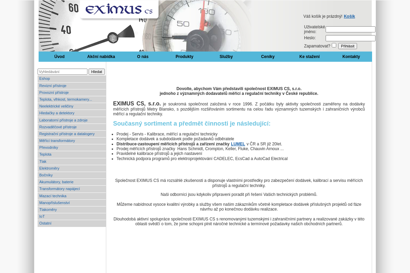This screenshot has width=410, height=273.
Task: Select 'Akční nabídka' from the navigation
Action: 101,56
